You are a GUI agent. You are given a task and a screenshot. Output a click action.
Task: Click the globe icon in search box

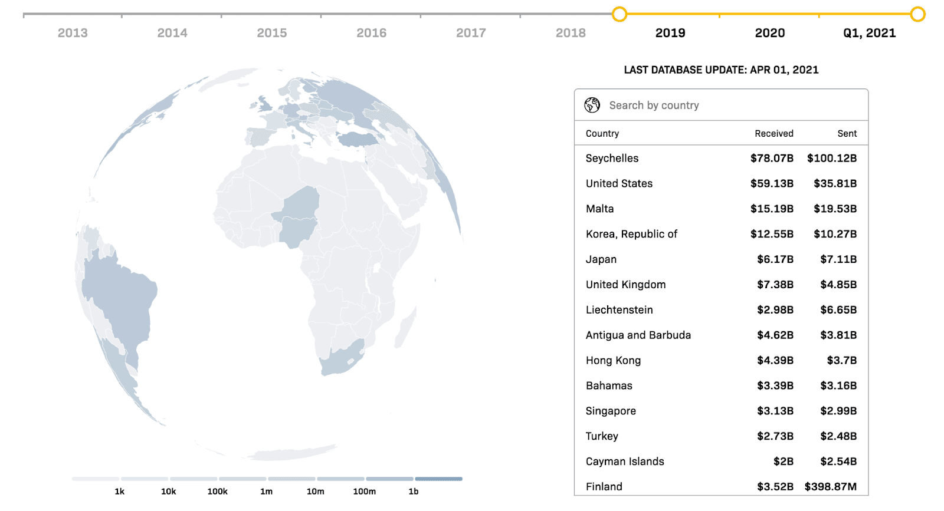click(592, 105)
